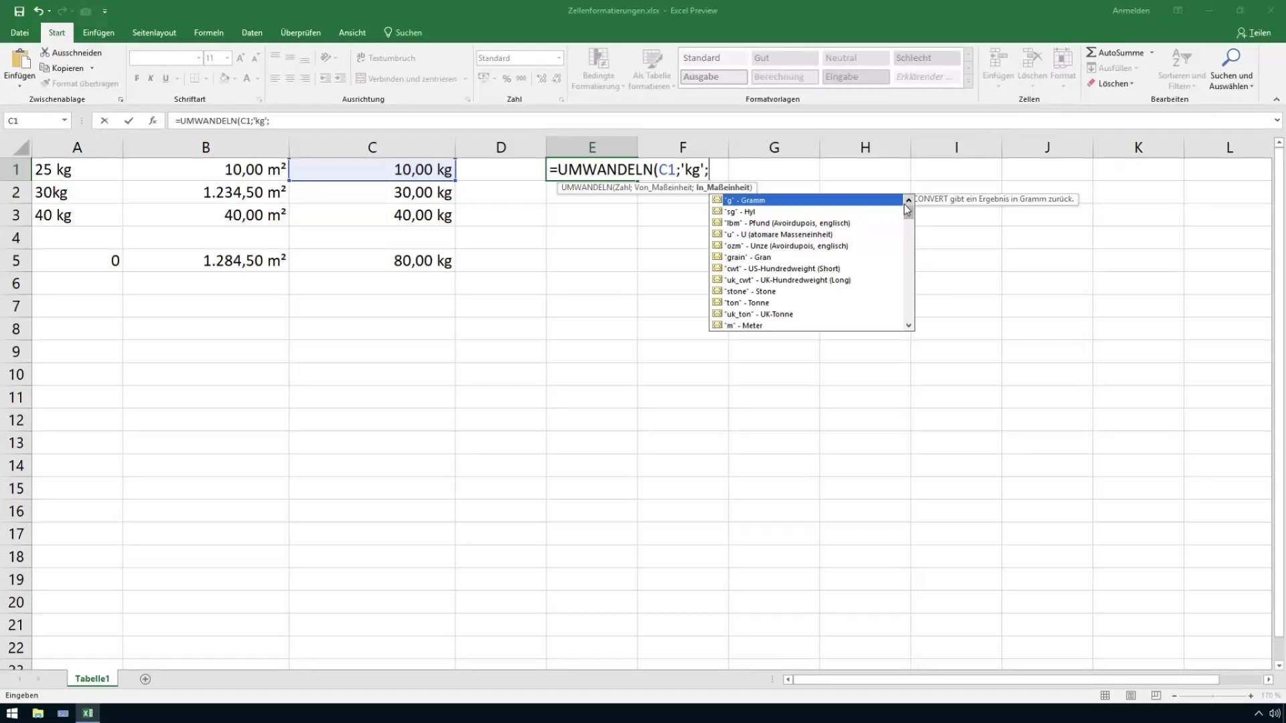
Task: Click the Format übertragen brush icon
Action: tap(46, 83)
